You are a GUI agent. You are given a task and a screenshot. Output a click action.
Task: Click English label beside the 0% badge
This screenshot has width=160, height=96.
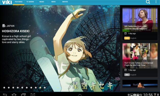click(133, 75)
